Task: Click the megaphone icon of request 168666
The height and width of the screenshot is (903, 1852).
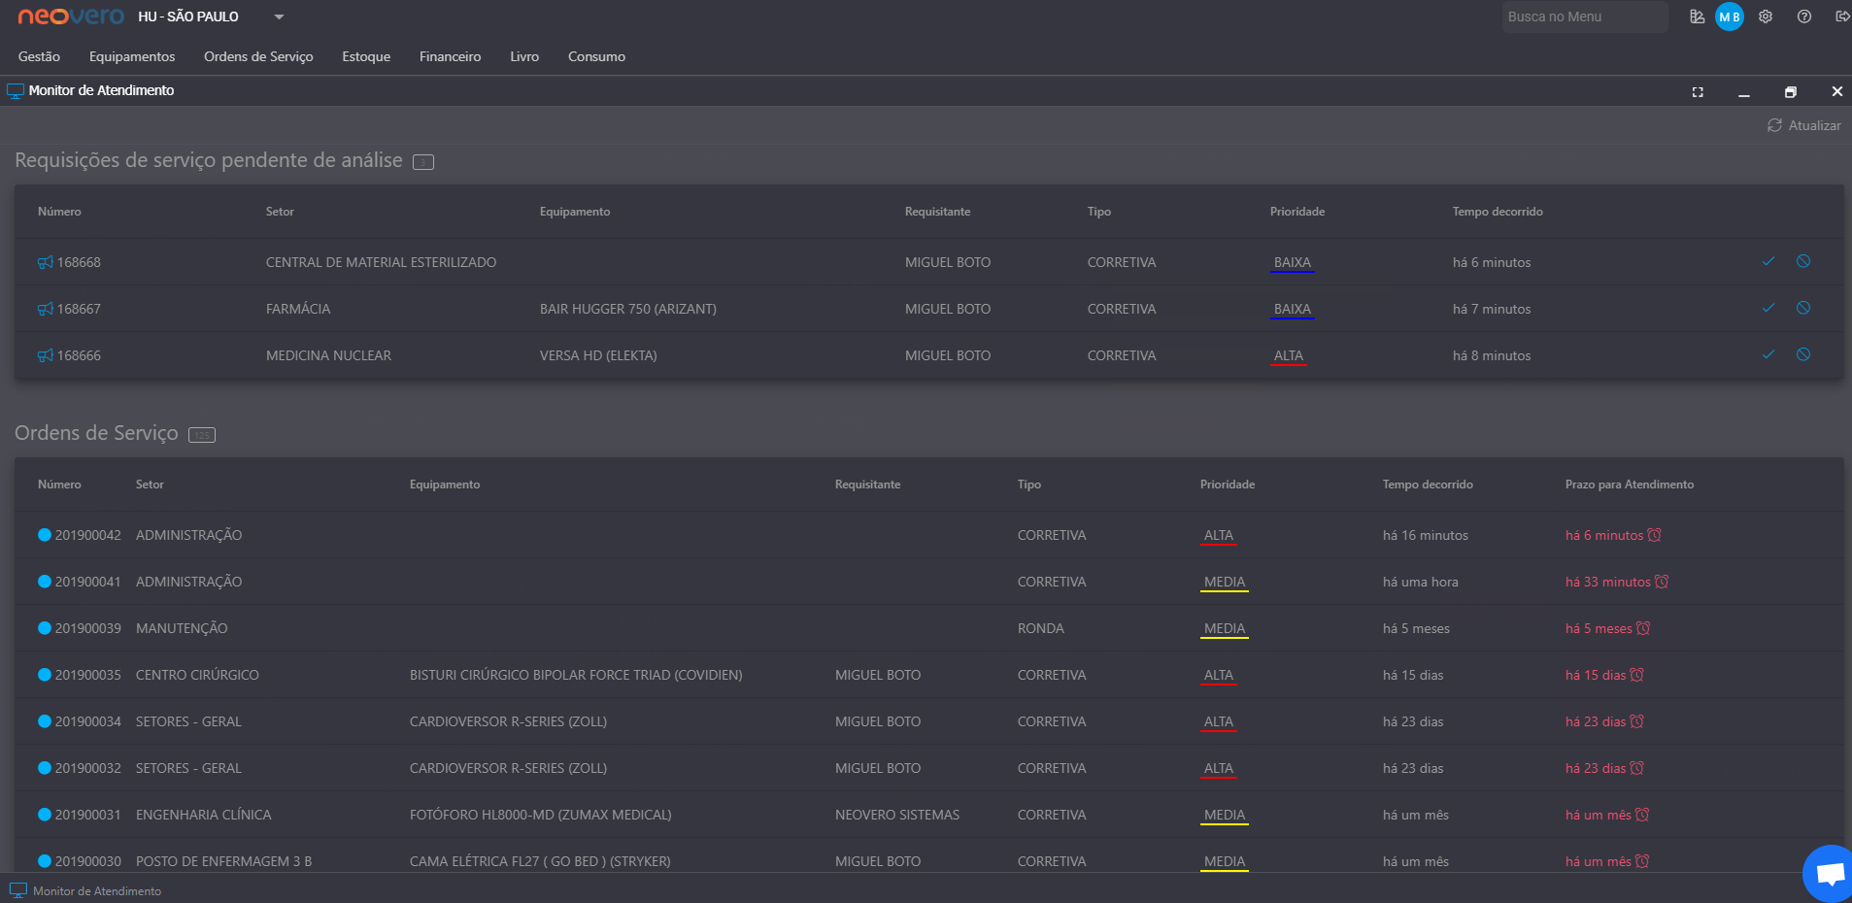Action: click(45, 355)
